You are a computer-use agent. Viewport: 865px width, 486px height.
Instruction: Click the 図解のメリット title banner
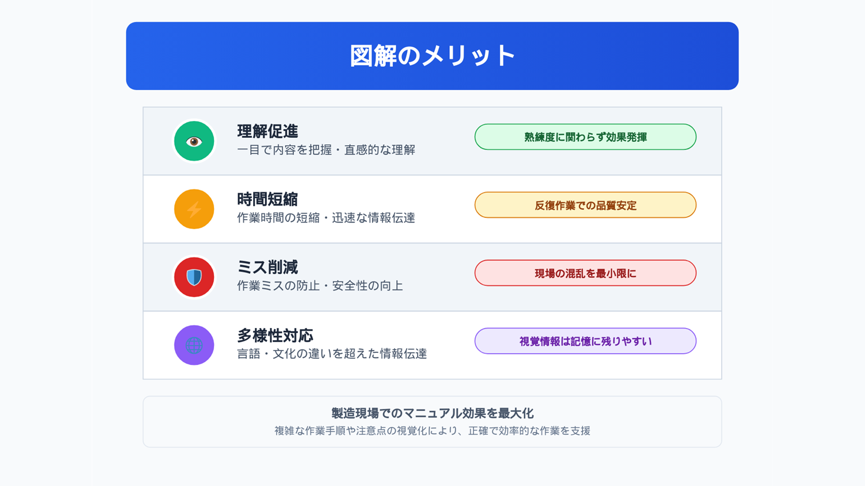click(432, 56)
